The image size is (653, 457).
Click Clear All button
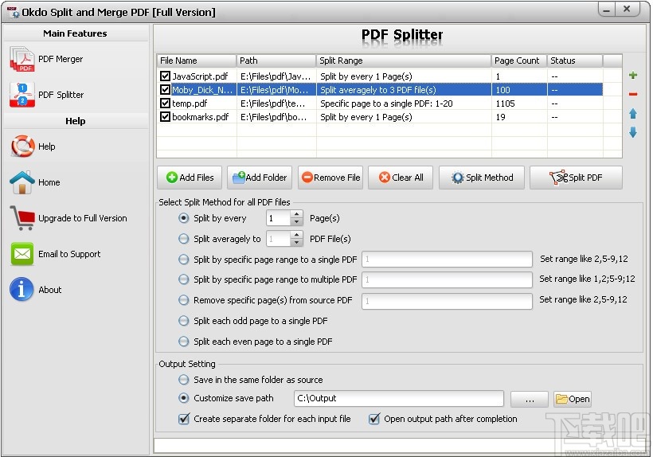pyautogui.click(x=401, y=178)
